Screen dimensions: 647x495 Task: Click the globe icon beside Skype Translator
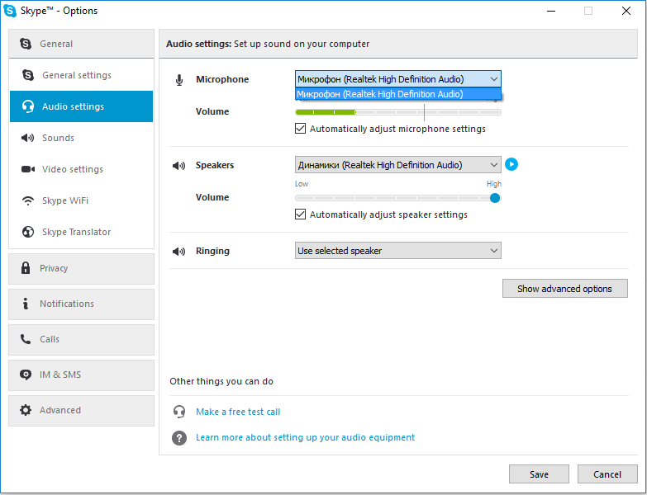point(27,232)
